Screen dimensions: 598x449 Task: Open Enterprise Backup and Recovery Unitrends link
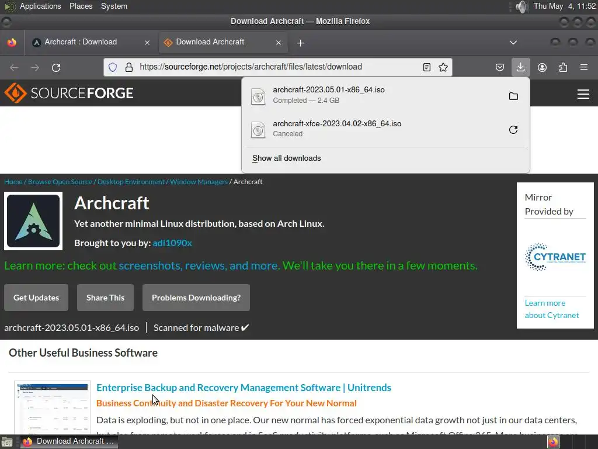pos(244,388)
